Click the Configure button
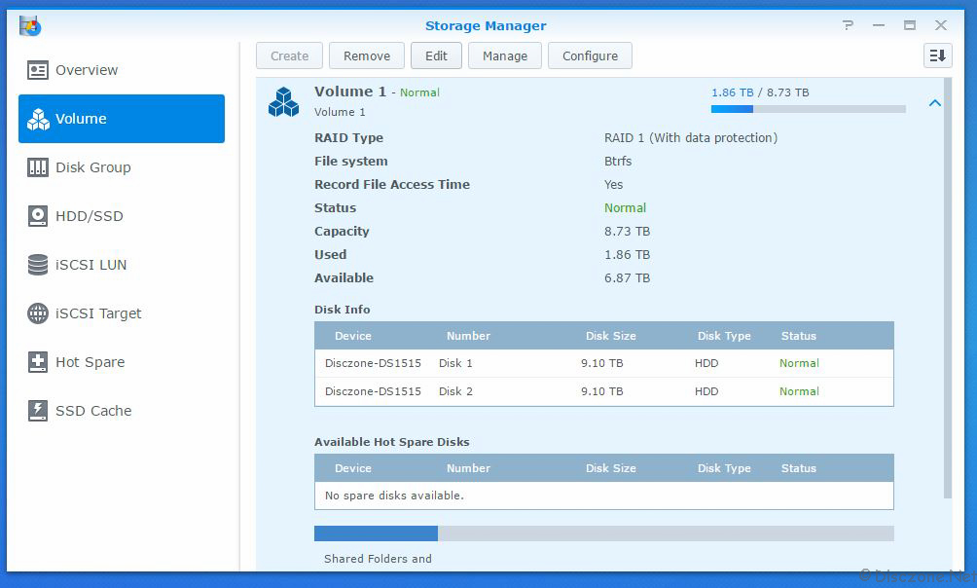977x588 pixels. pos(590,56)
